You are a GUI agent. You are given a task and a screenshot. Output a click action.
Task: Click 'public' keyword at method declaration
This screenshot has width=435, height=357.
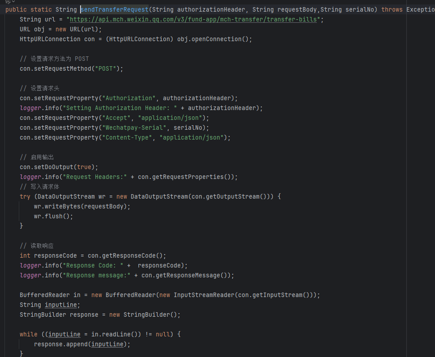point(16,9)
